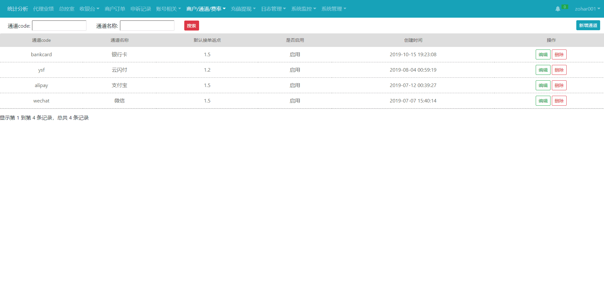This screenshot has height=283, width=604.
Task: Delete the ysf channel row
Action: [559, 70]
